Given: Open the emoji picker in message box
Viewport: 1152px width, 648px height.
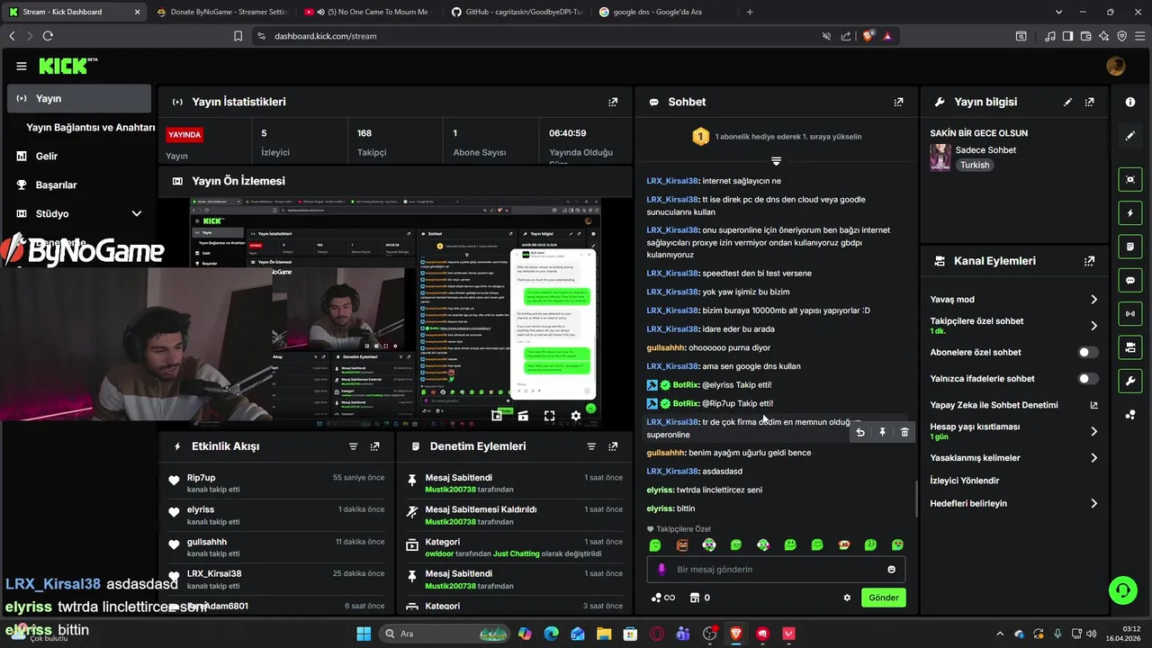Looking at the screenshot, I should coord(892,569).
